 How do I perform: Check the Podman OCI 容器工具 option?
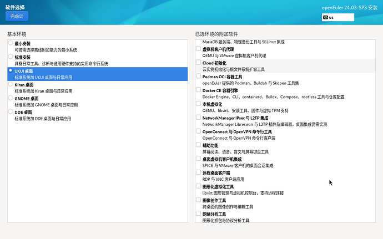pyautogui.click(x=198, y=76)
